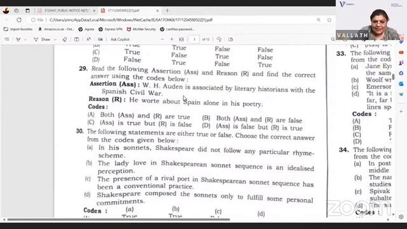Open the Outlook icon in Edge sidebar
Screen dimensions: 407x229
[x=401, y=84]
